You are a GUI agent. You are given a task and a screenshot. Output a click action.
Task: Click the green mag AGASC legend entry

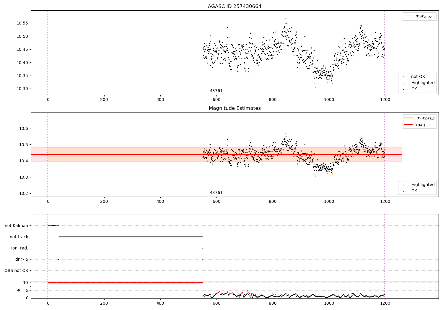pos(419,16)
